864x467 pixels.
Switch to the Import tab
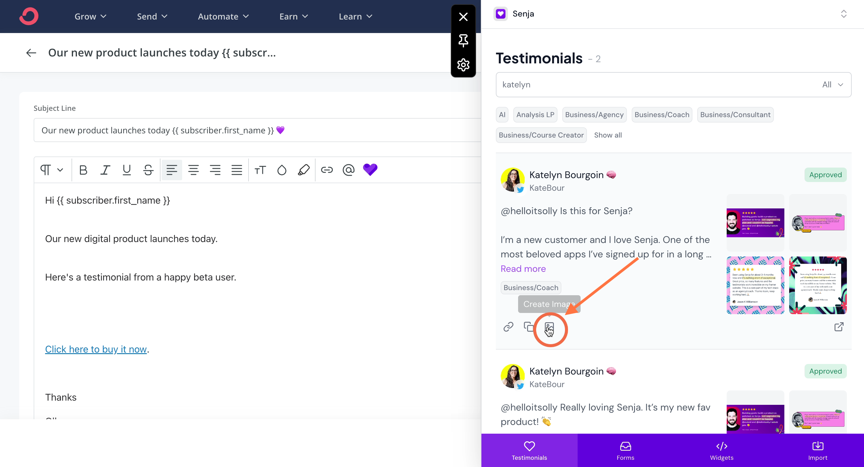818,450
